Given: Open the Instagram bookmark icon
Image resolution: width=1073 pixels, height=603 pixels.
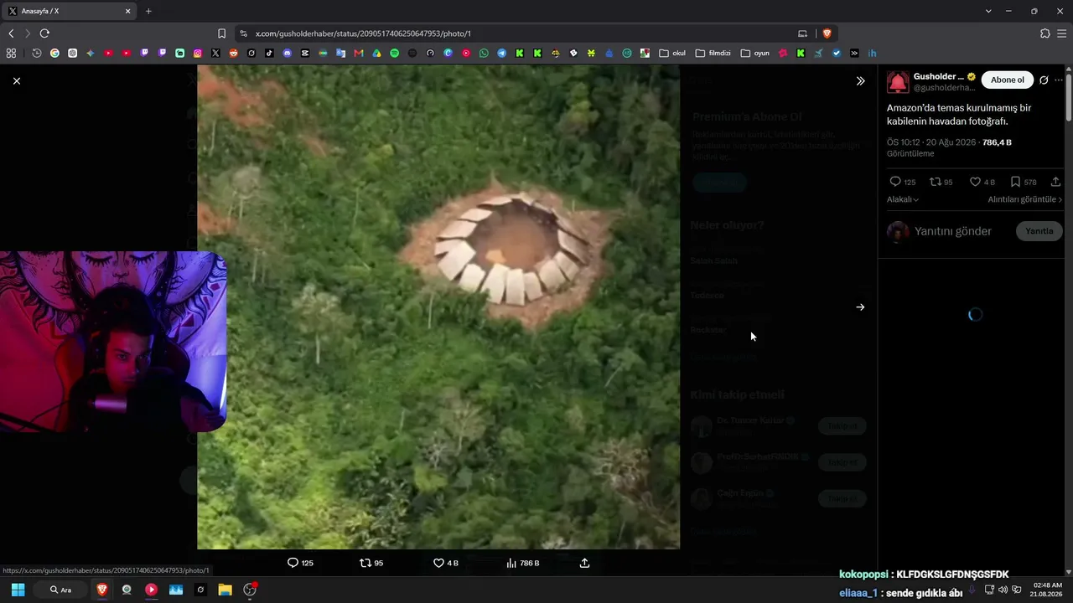Looking at the screenshot, I should (x=198, y=53).
